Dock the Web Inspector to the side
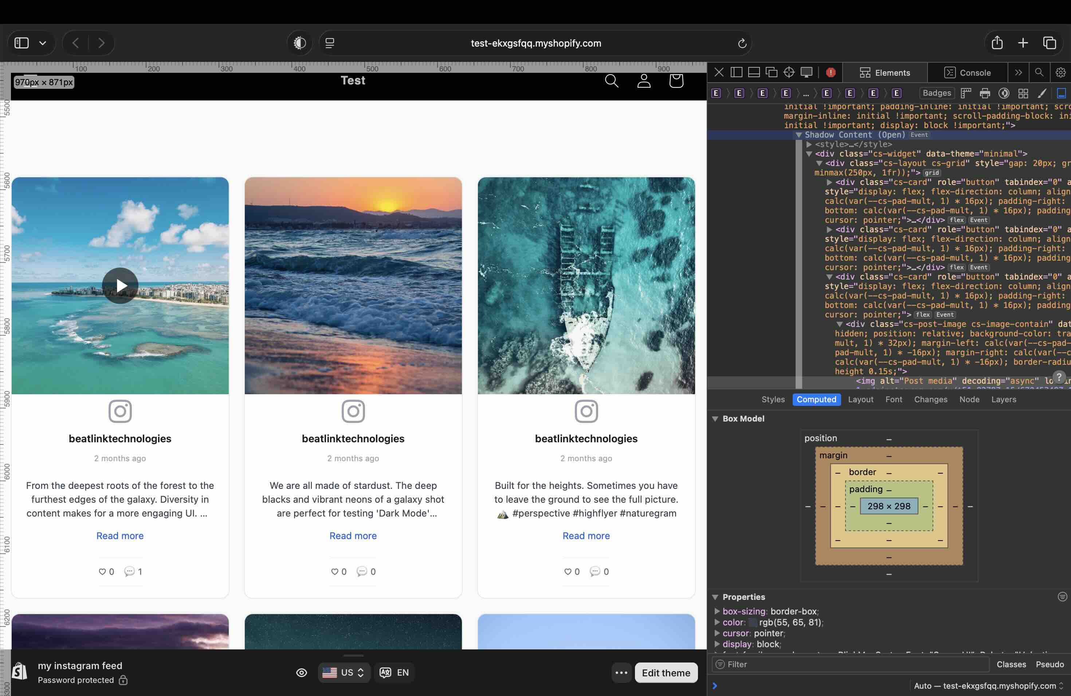 pyautogui.click(x=736, y=72)
